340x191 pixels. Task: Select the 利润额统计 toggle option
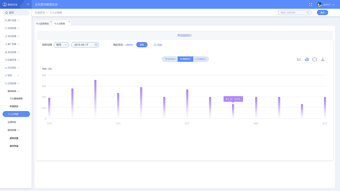pos(185,59)
